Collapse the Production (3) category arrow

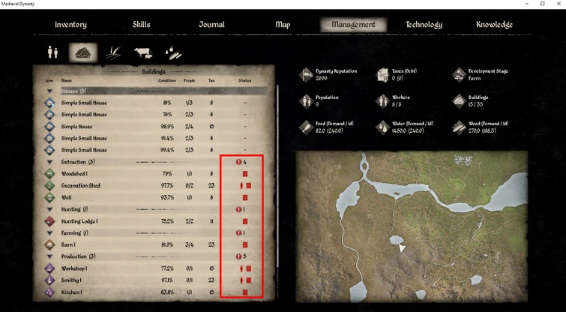(x=49, y=256)
